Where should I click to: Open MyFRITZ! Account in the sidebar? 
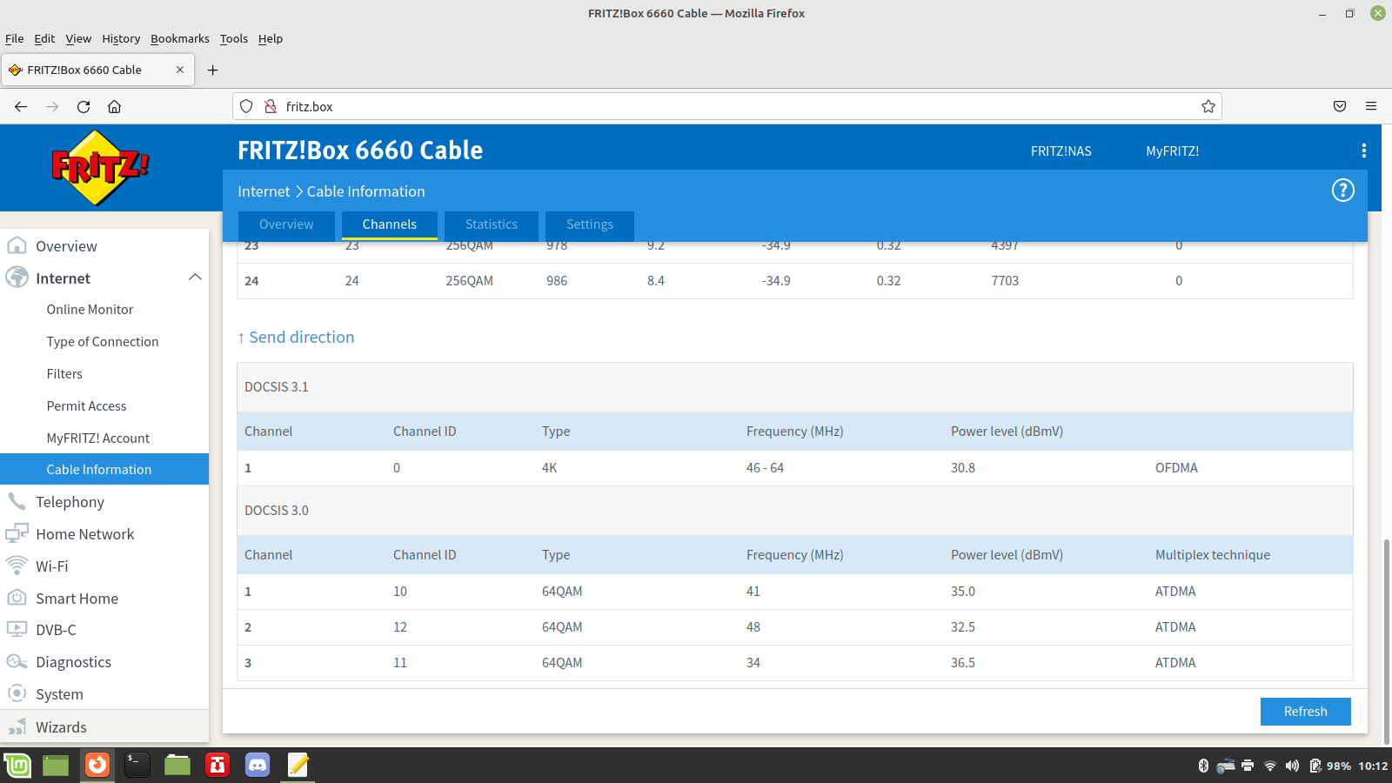98,438
